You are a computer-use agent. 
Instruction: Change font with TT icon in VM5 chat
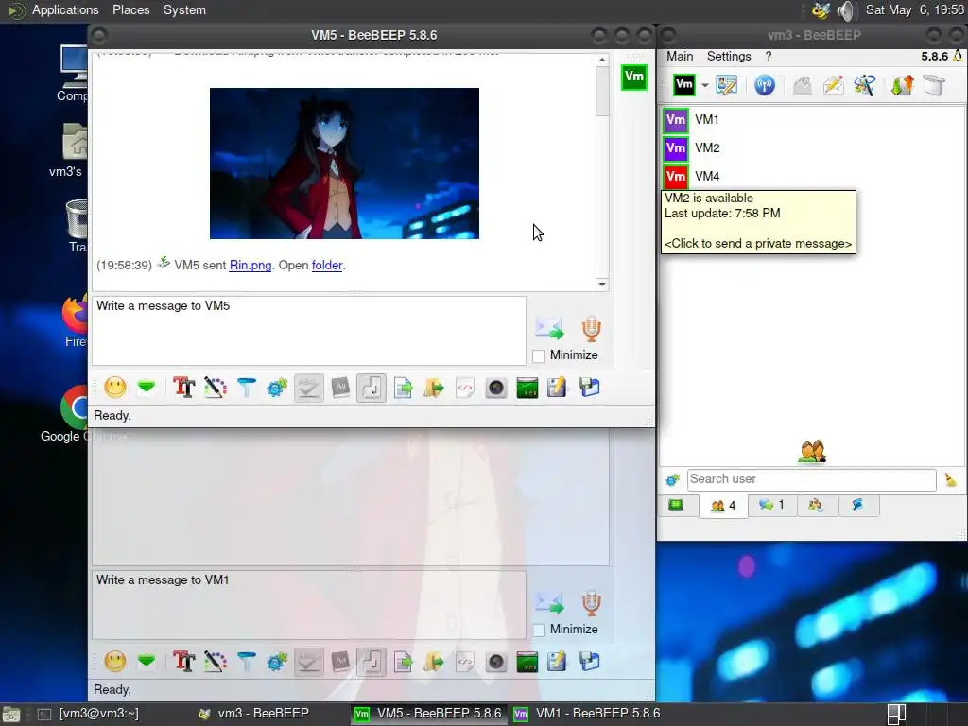coord(184,388)
